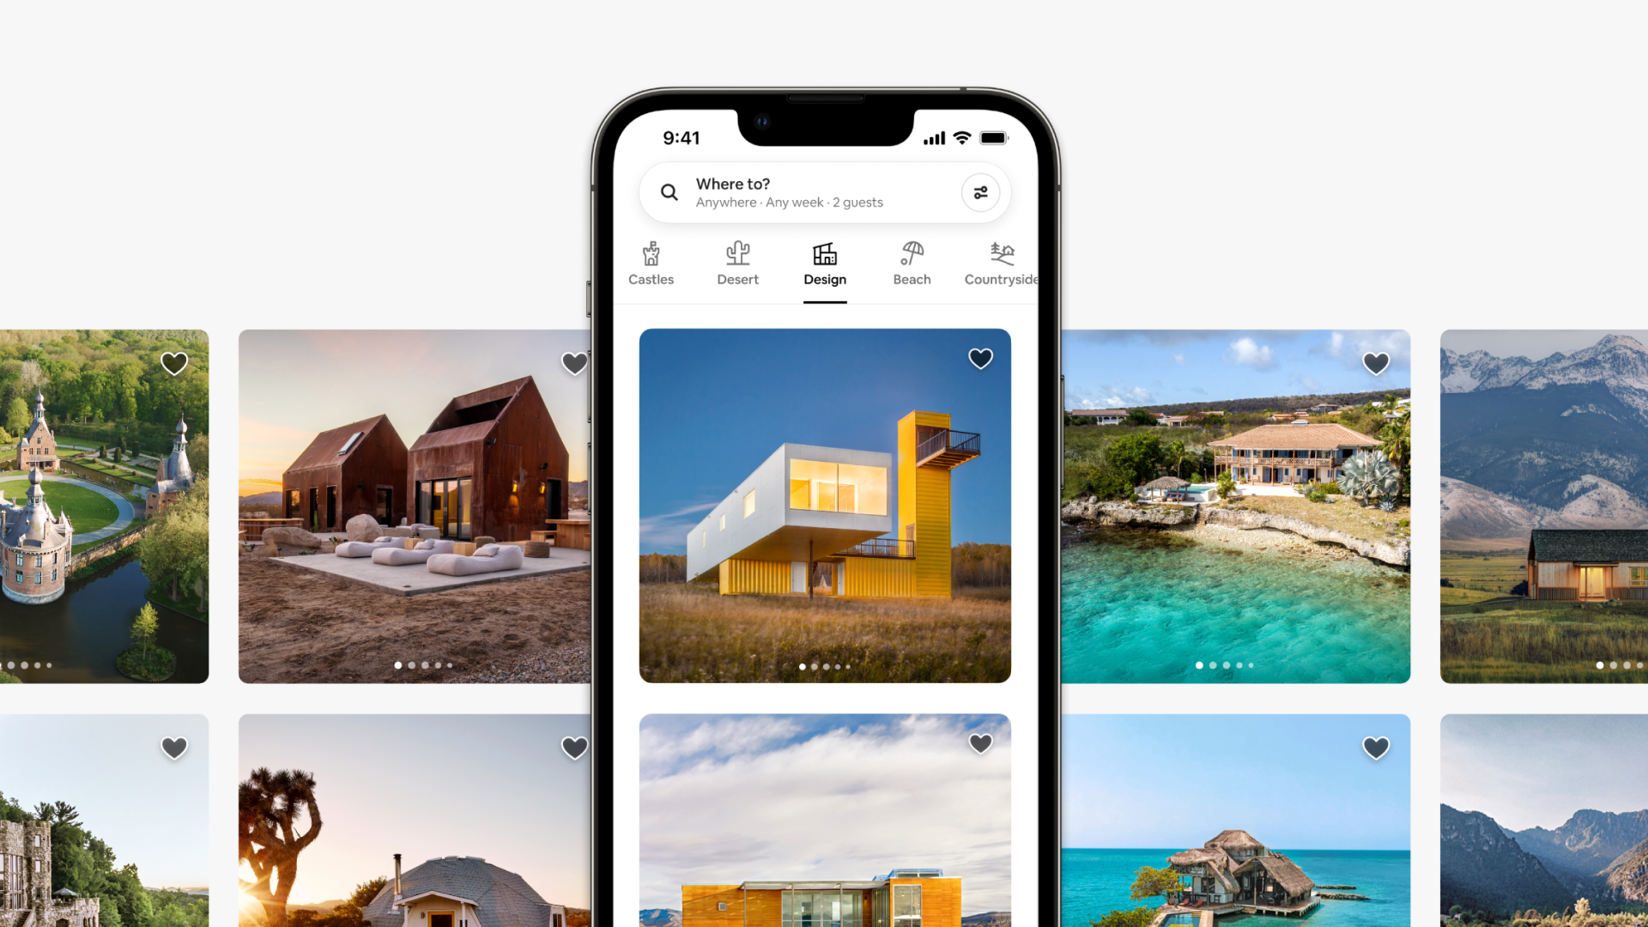Toggle wishlist heart on waterfront villa
Screen dimensions: 1648x927
pyautogui.click(x=1375, y=362)
